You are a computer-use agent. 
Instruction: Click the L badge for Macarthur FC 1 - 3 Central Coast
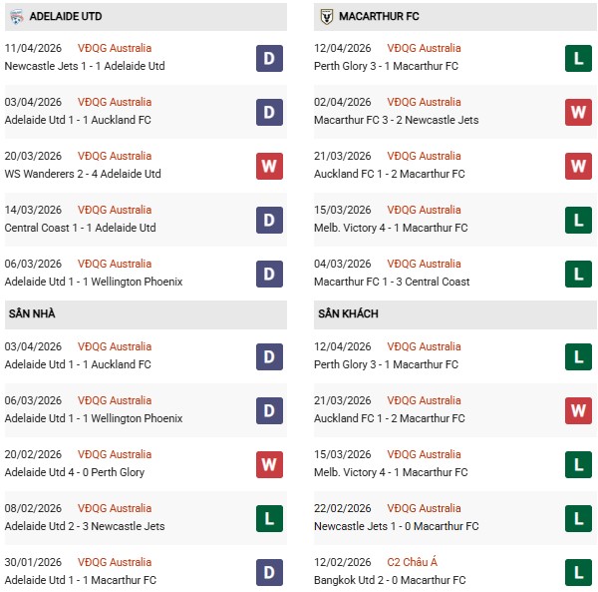pos(579,274)
